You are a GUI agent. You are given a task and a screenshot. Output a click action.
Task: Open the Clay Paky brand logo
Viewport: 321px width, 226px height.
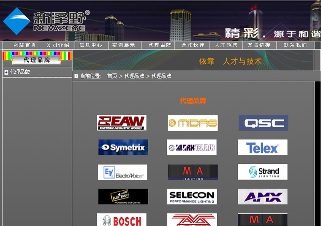click(x=123, y=196)
